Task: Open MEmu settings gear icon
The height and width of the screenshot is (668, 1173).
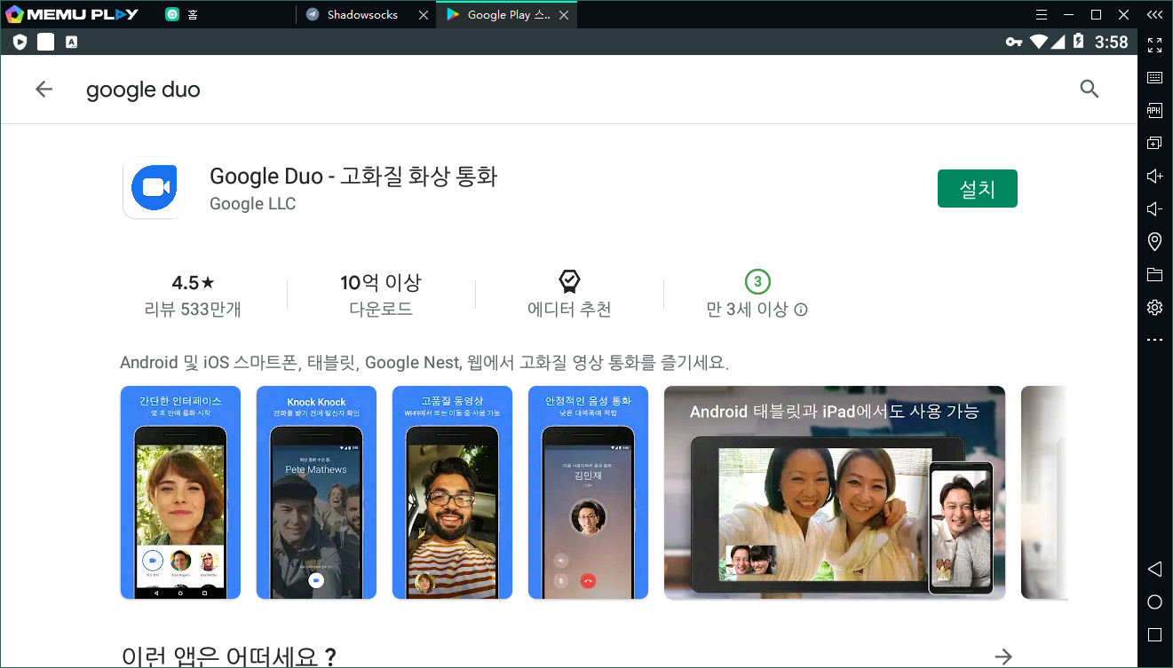Action: pos(1154,307)
